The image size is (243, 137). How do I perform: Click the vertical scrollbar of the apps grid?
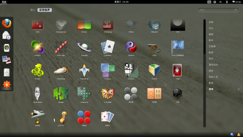[x=205, y=73]
